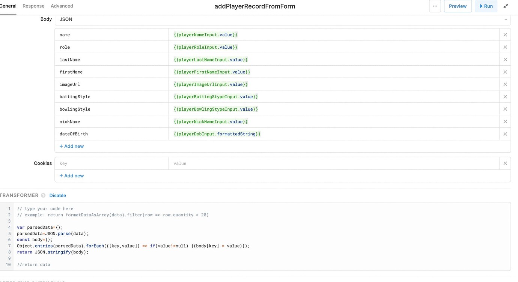
Task: Edit the playerNameInput.value expression
Action: tap(334, 35)
